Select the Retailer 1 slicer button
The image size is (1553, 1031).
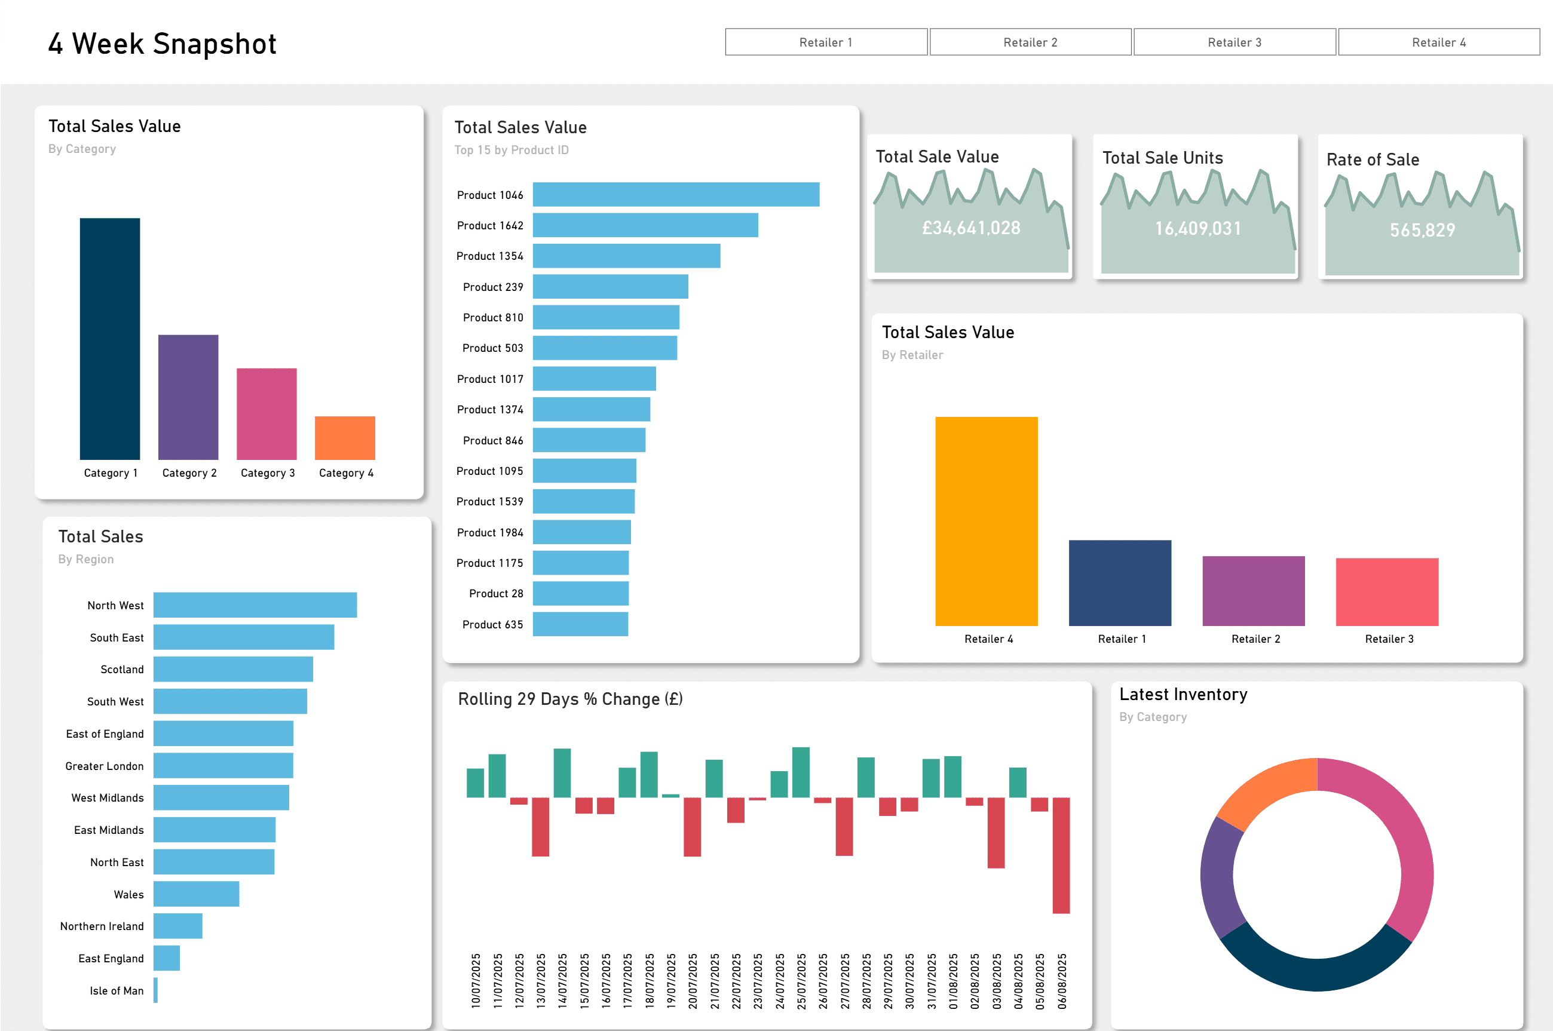[x=826, y=42]
